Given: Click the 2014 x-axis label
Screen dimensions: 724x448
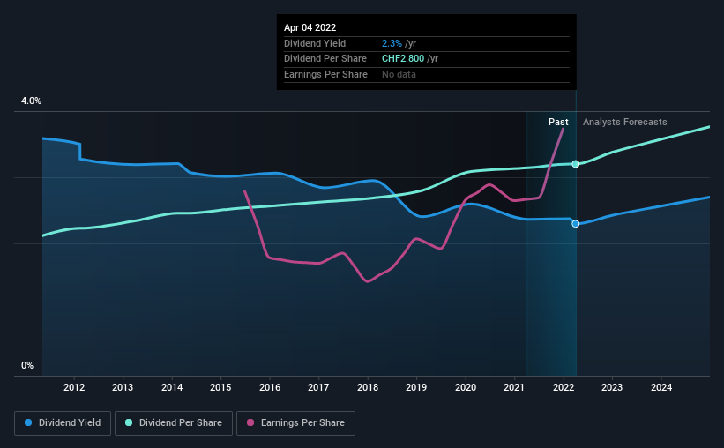Looking at the screenshot, I should click(172, 387).
